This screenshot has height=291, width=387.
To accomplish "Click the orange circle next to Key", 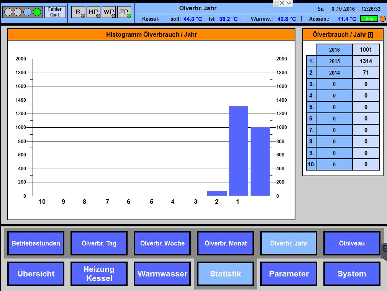I will tap(382, 19).
